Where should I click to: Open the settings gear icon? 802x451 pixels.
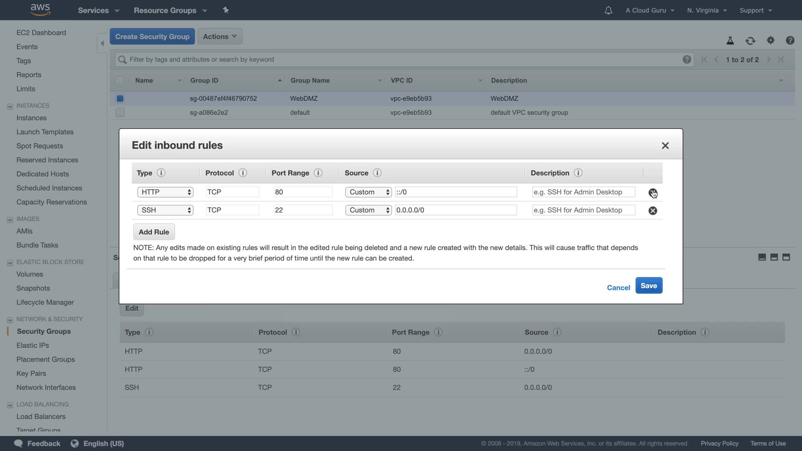tap(770, 41)
